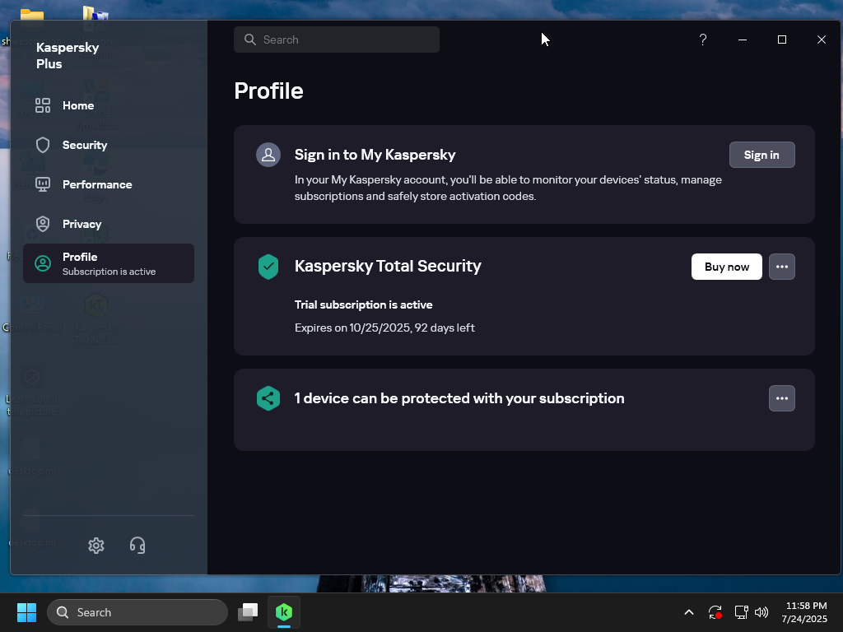Click the Windows taskbar Search box

(x=137, y=612)
